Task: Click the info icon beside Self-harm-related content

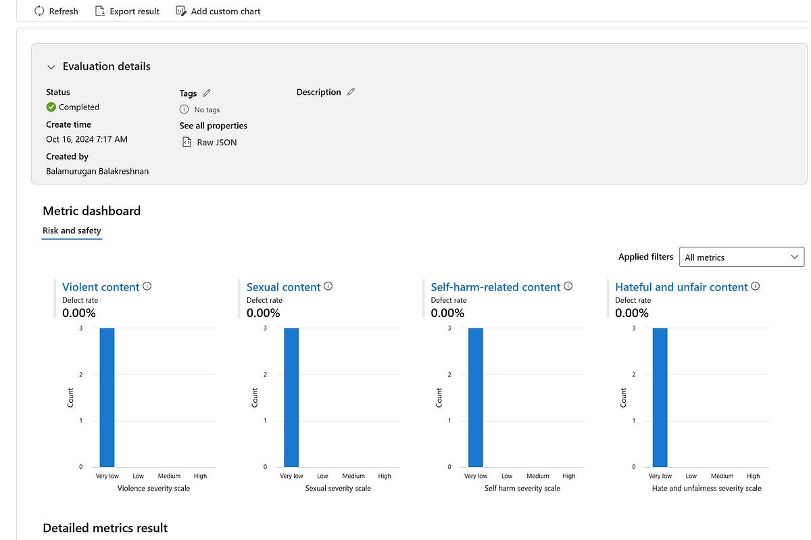Action: 568,285
